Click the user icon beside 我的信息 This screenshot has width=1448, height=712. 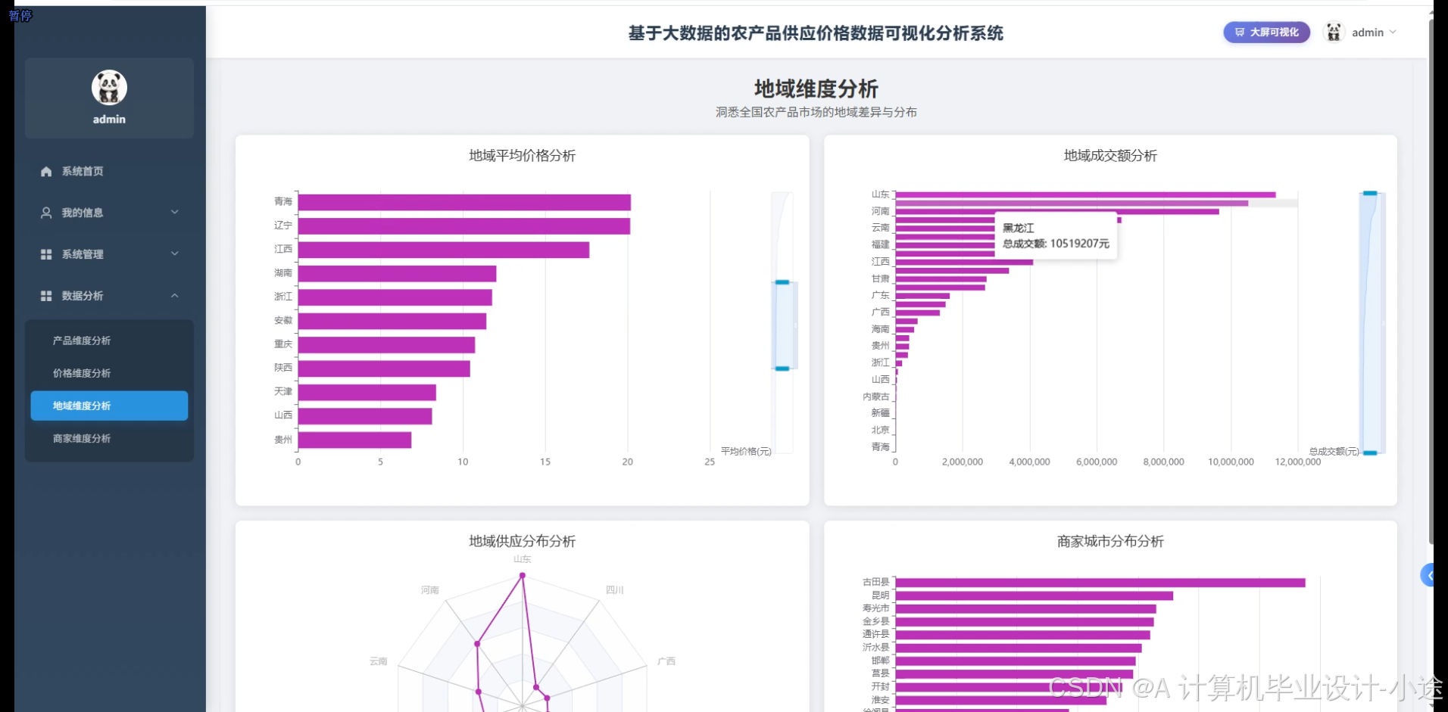point(46,213)
